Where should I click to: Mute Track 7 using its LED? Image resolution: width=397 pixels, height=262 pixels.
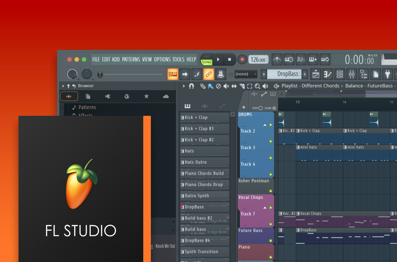tap(270, 224)
